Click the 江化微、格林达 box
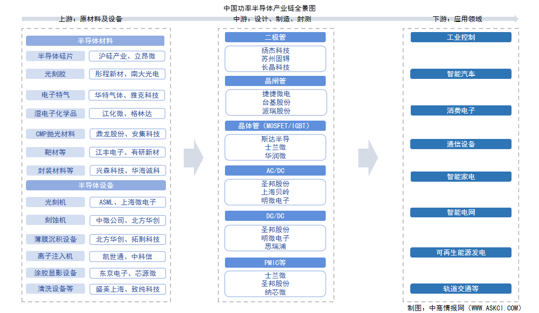 [127, 113]
